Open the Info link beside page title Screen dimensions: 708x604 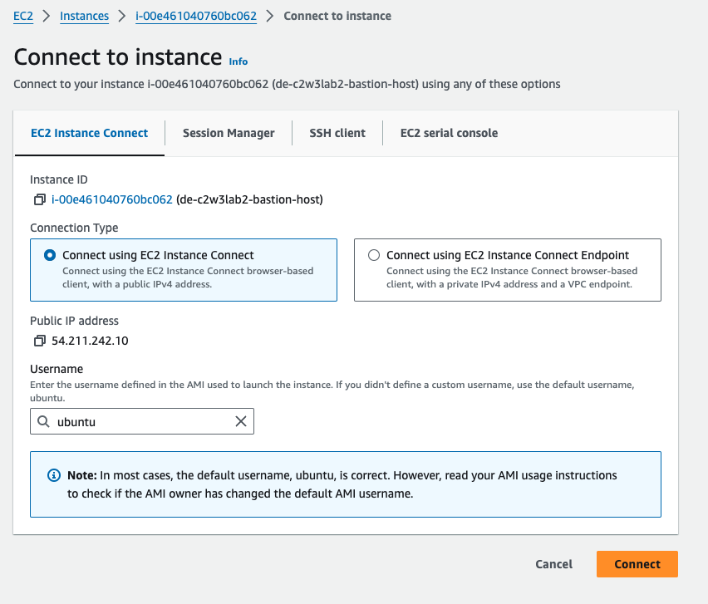(x=238, y=61)
